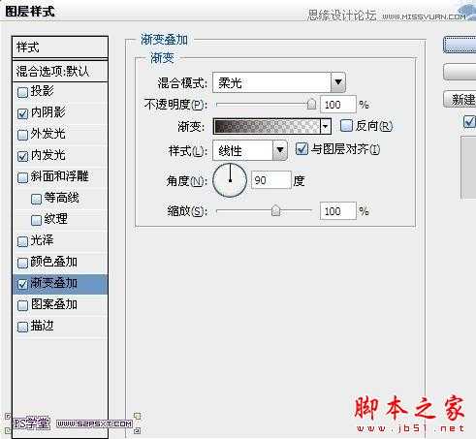The height and width of the screenshot is (439, 476).
Task: Expand the 混合模式 blend mode dropdown
Action: [338, 82]
